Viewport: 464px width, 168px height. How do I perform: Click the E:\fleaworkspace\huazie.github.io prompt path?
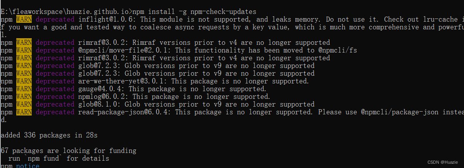[65, 12]
